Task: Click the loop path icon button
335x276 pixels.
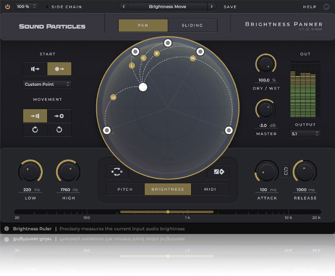Action: pyautogui.click(x=117, y=172)
